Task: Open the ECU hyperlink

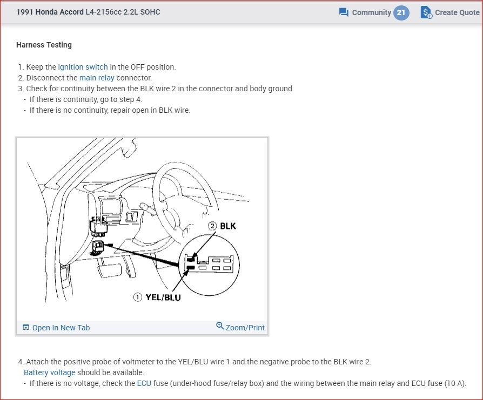Action: tap(144, 383)
